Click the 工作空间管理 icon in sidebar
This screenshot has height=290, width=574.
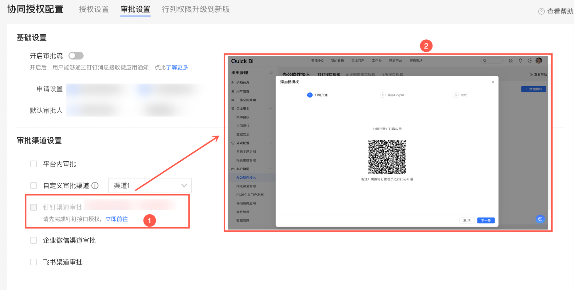coord(233,100)
